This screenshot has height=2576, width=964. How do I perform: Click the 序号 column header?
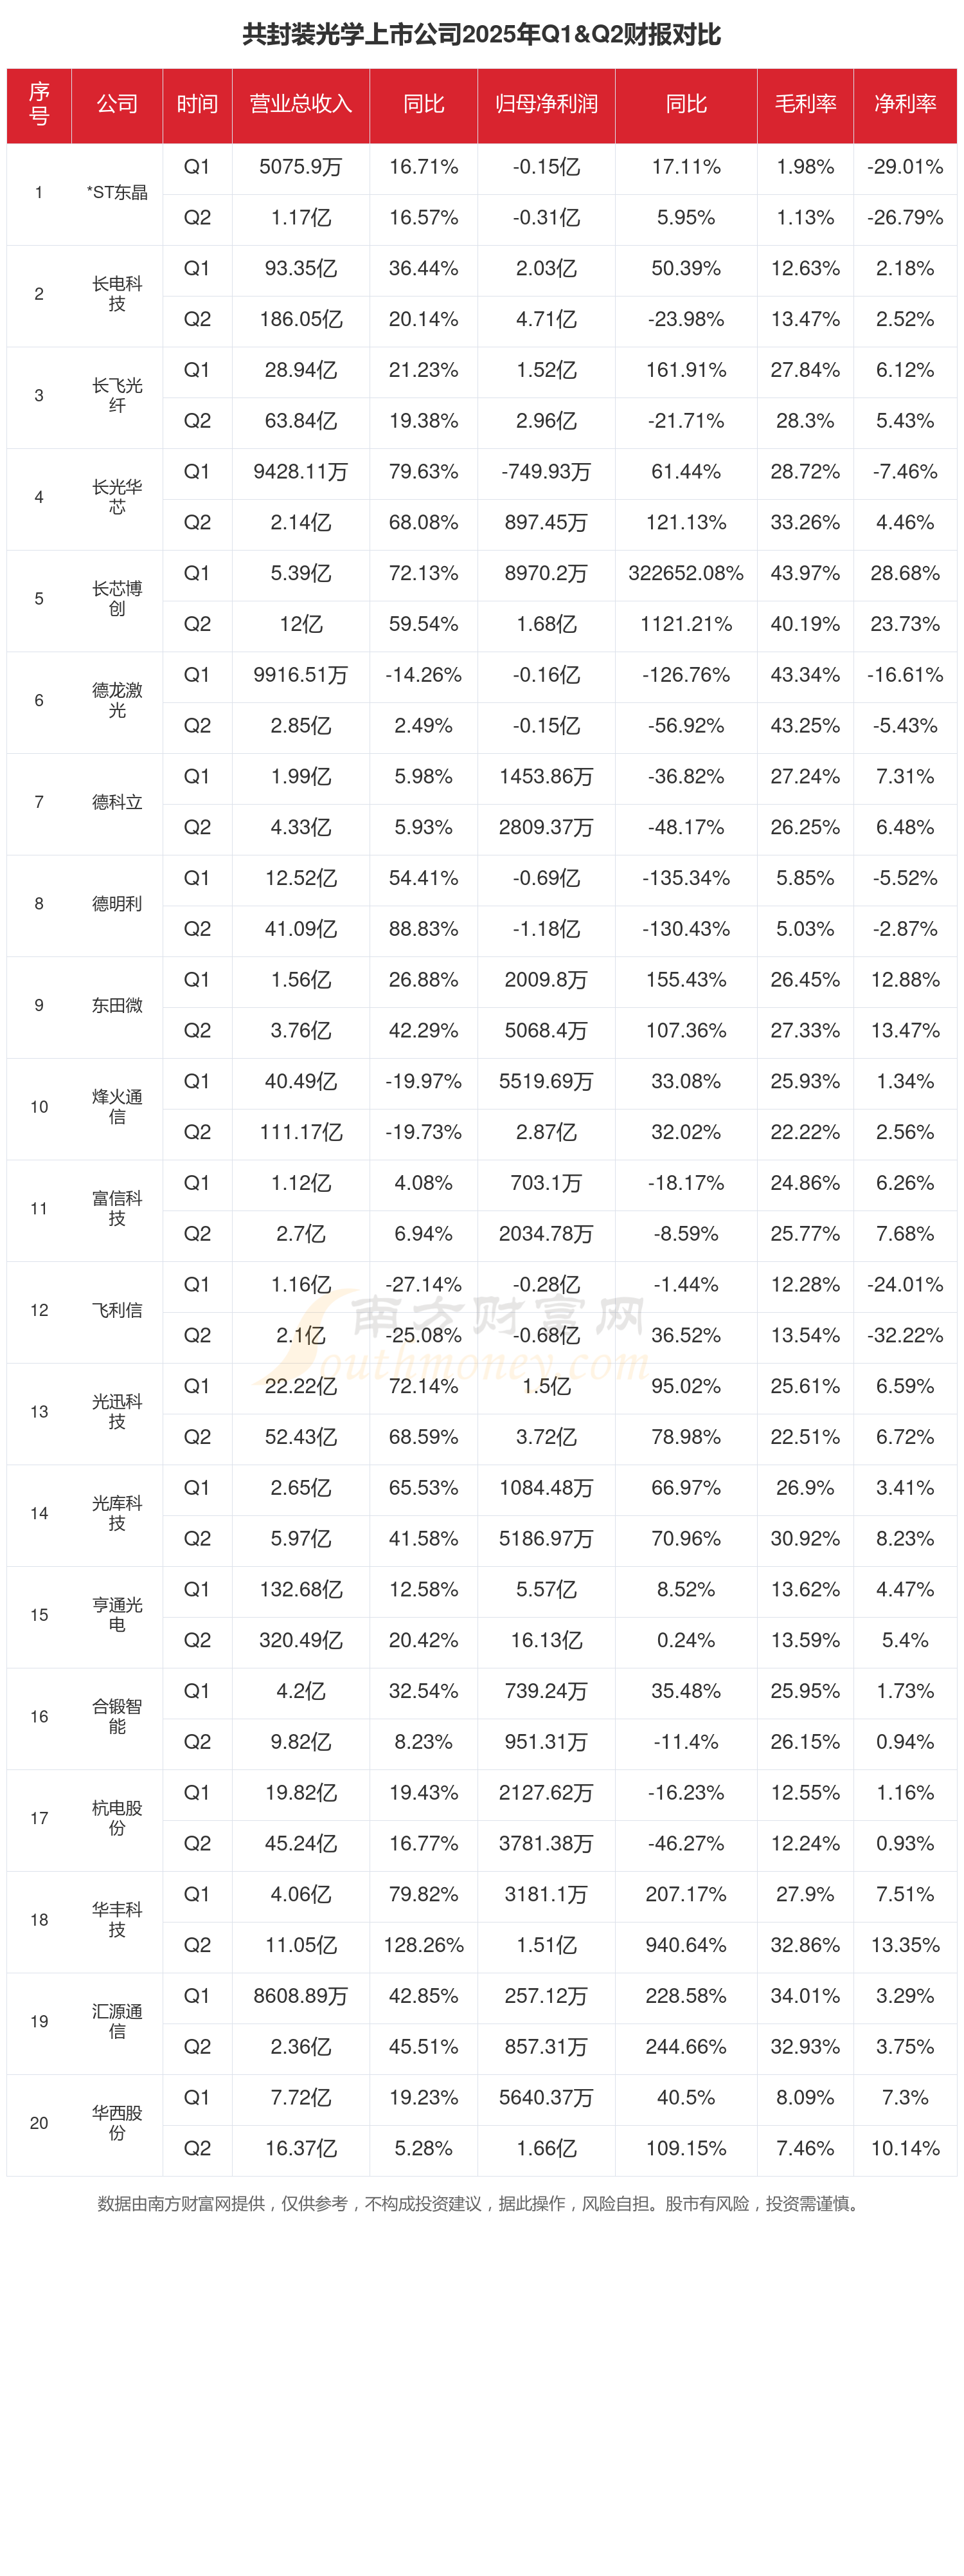pos(39,104)
